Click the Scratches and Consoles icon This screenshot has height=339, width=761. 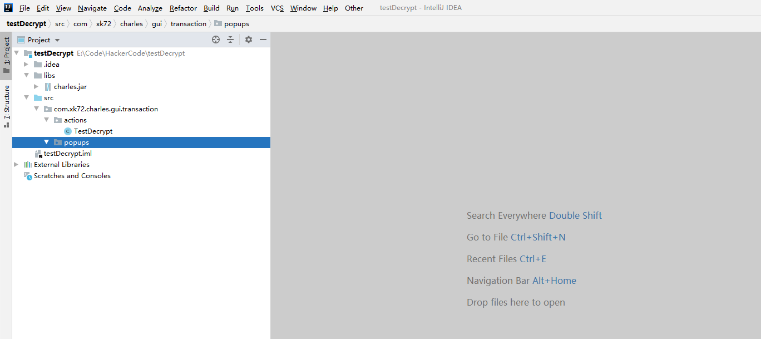click(28, 176)
